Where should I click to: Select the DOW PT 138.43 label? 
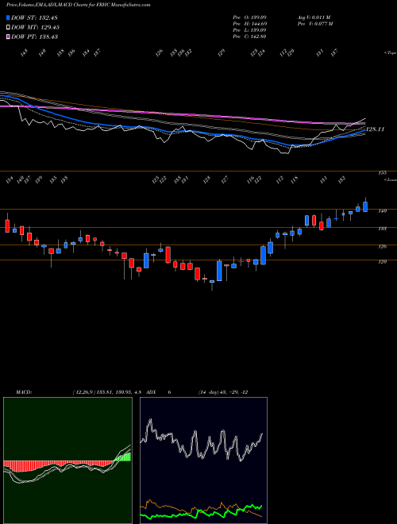(34, 37)
